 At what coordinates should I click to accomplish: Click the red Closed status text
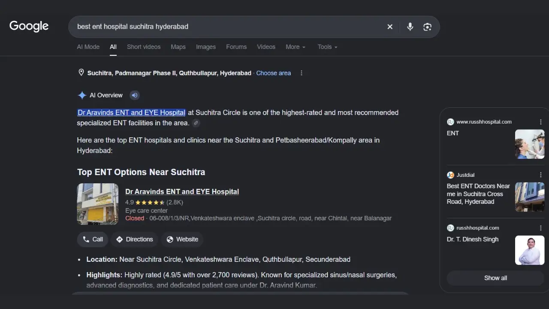pos(135,218)
